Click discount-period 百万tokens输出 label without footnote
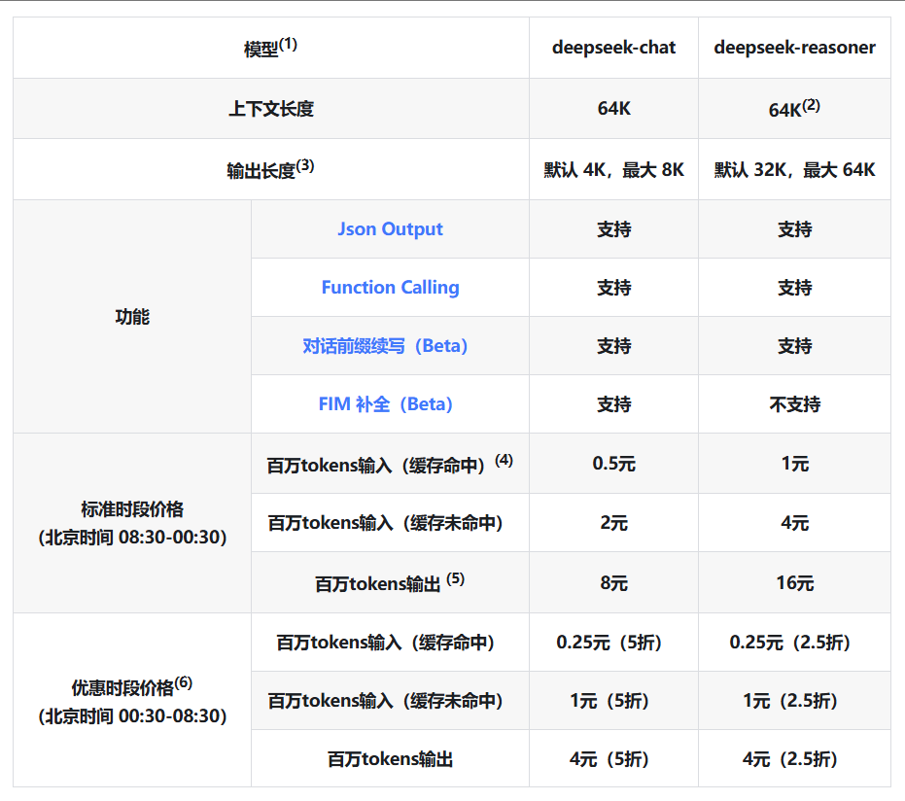Viewport: 905px width, 801px height. 390,759
